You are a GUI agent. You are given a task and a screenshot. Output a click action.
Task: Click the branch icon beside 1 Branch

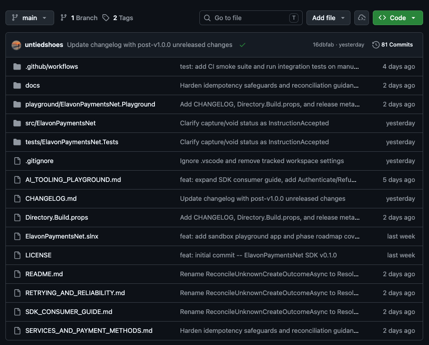tap(63, 18)
